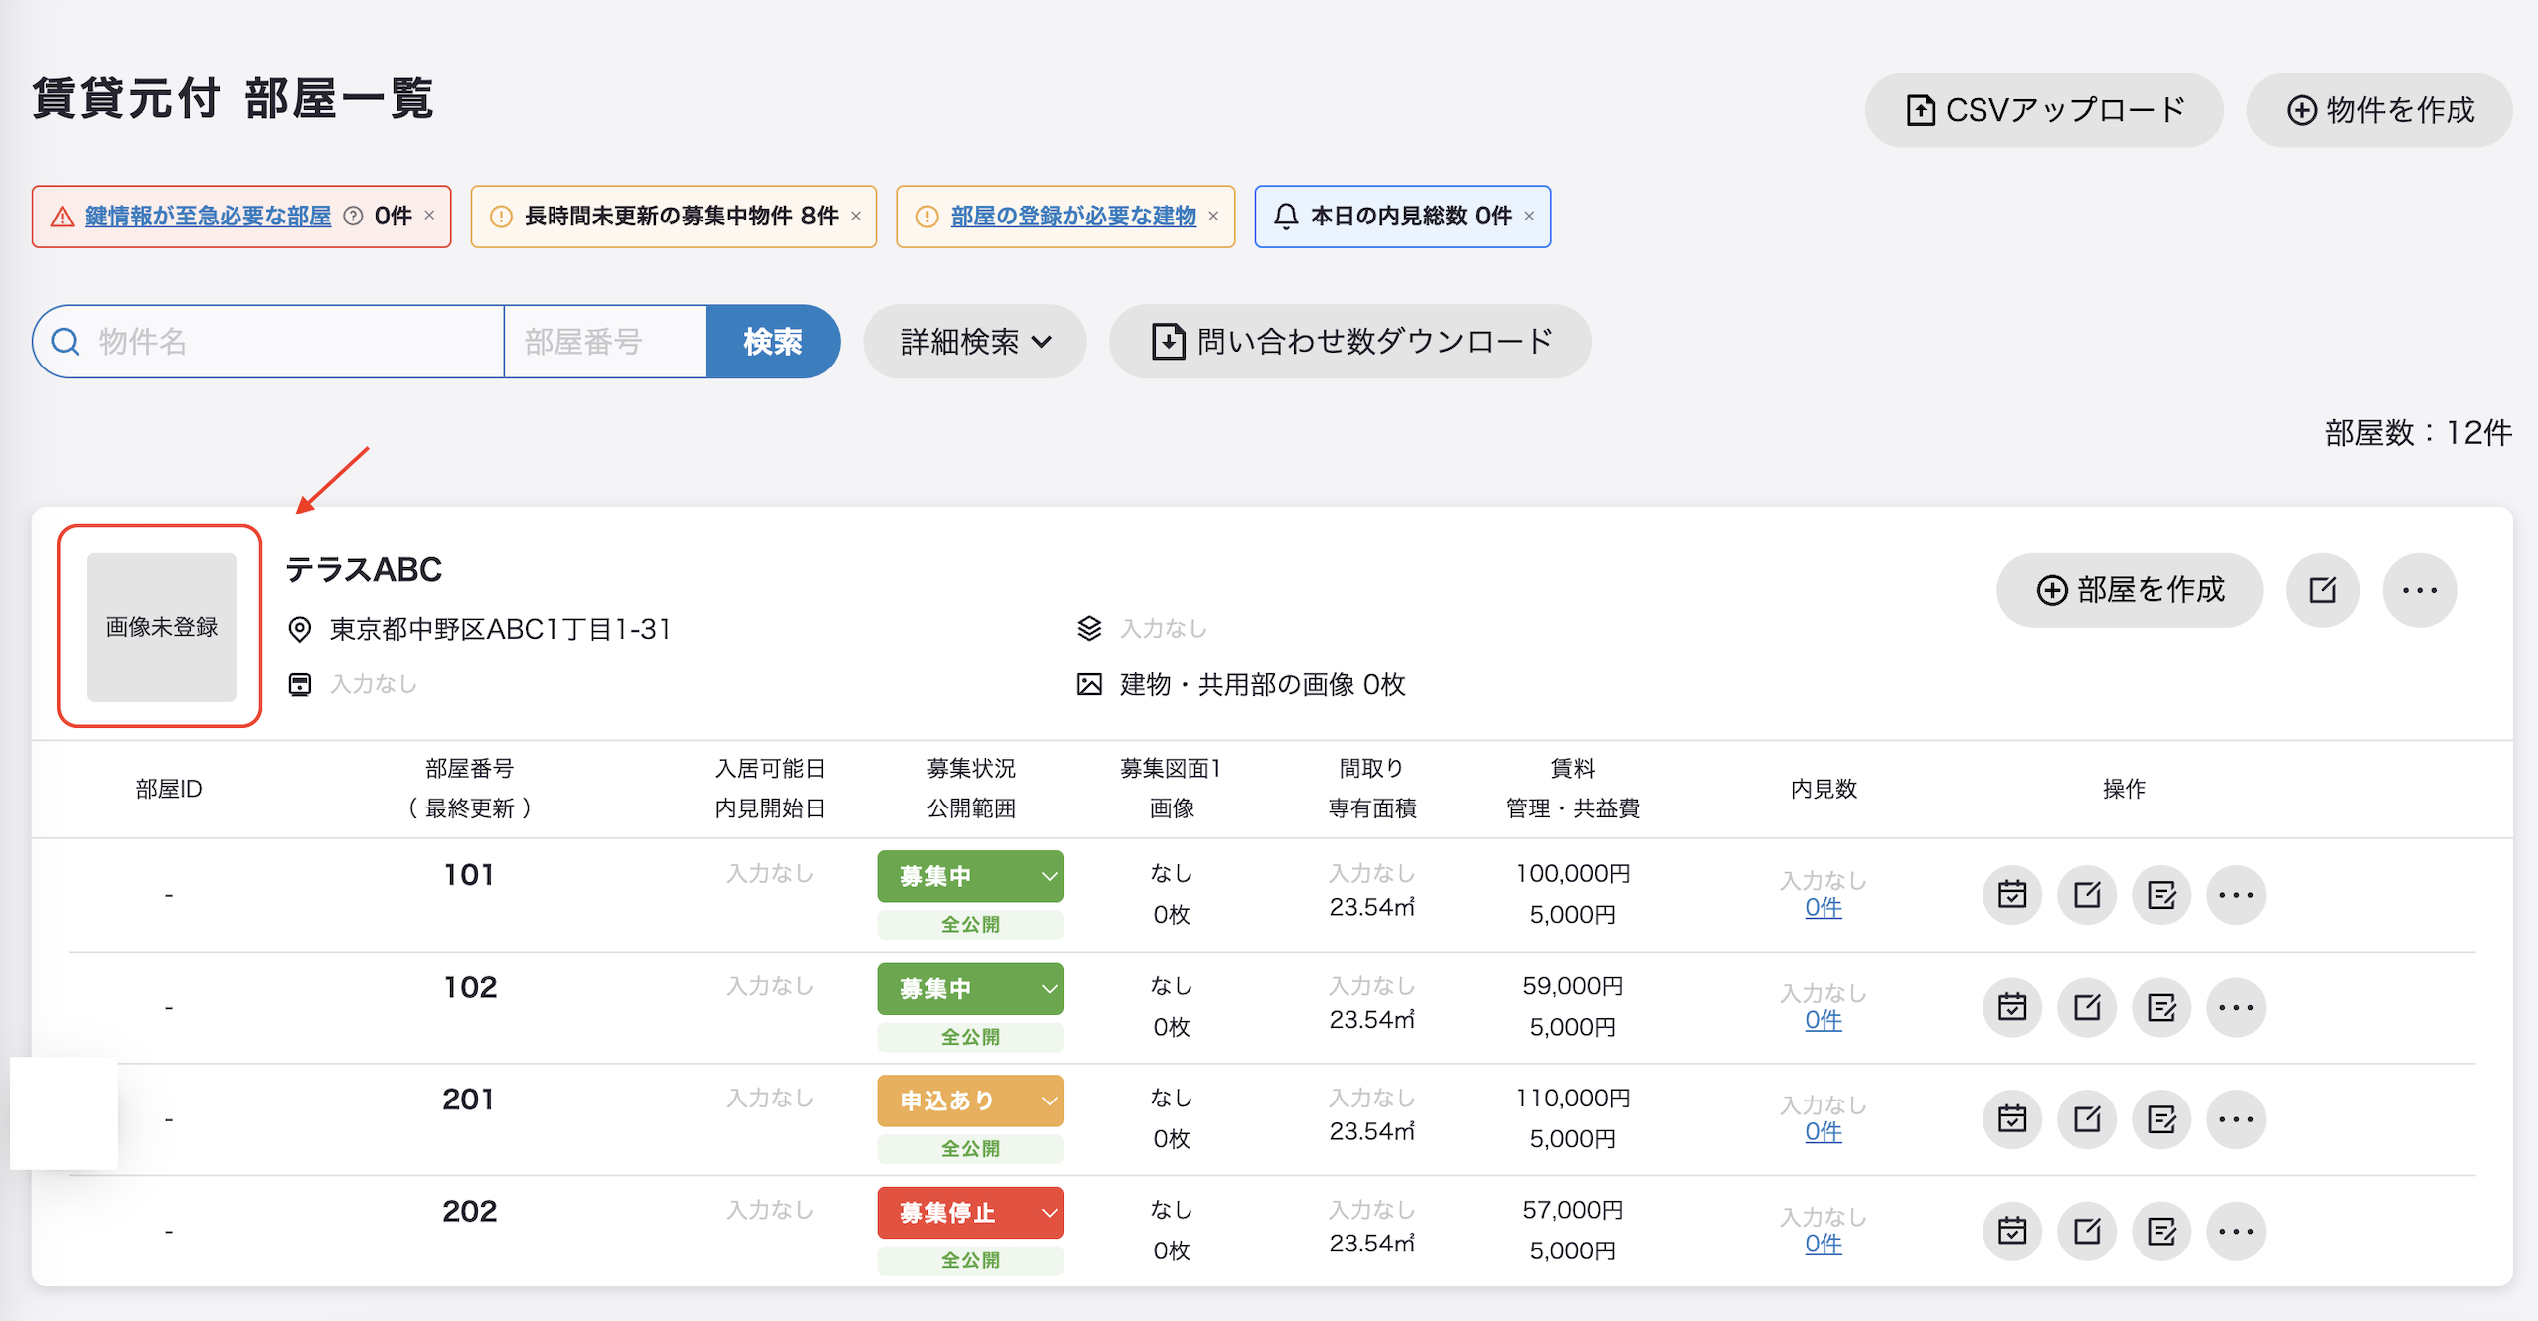Click the edit icon for テラスABC building
The width and height of the screenshot is (2538, 1321).
click(x=2322, y=590)
